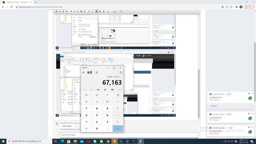Click the 세부정보 link in the notification
This screenshot has height=144, width=256.
214,106
